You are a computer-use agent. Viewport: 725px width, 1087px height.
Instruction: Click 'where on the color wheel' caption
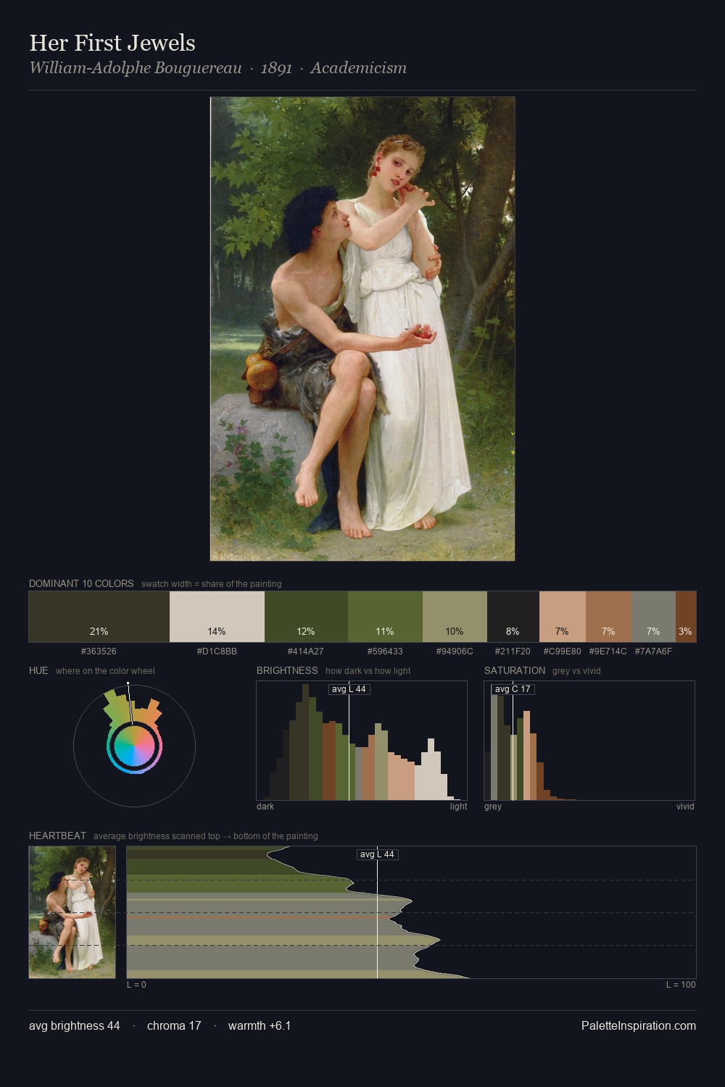click(105, 671)
